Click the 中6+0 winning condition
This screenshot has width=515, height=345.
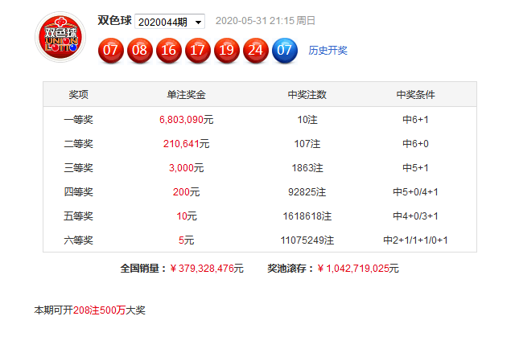pyautogui.click(x=415, y=143)
